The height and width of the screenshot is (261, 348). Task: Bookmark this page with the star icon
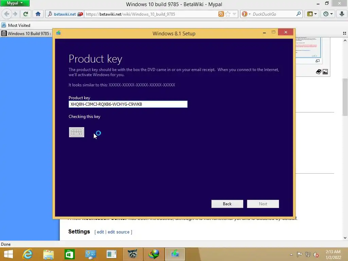click(228, 14)
